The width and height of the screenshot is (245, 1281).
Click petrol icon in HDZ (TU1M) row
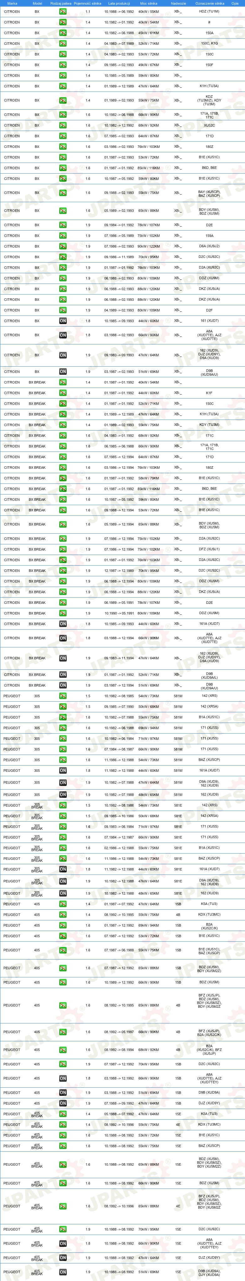[x=63, y=11]
